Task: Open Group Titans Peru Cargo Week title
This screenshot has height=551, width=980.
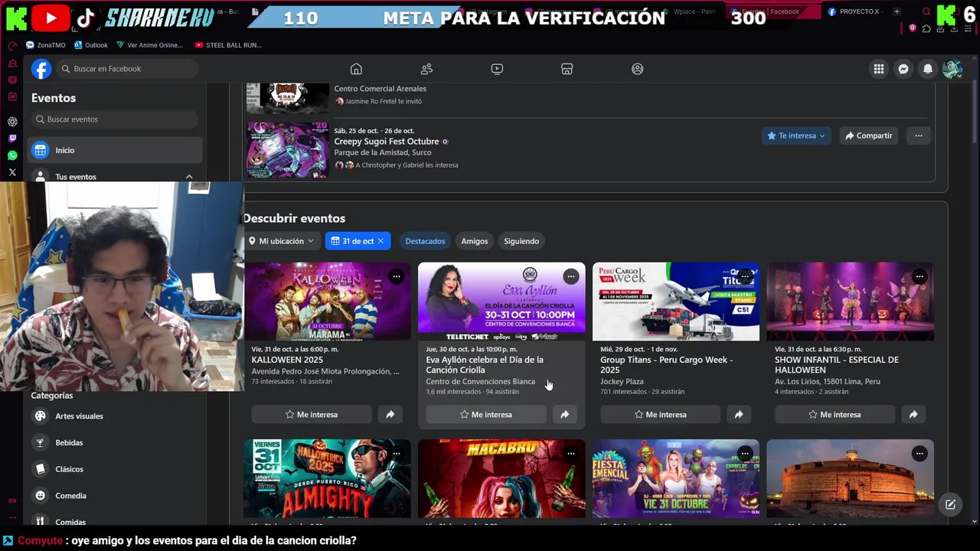Action: (666, 365)
